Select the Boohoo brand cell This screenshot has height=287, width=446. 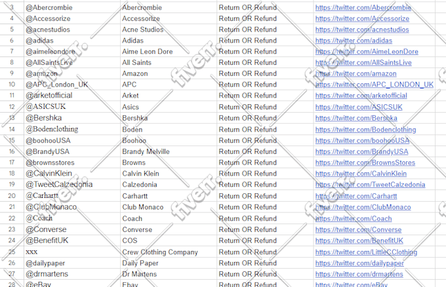169,140
